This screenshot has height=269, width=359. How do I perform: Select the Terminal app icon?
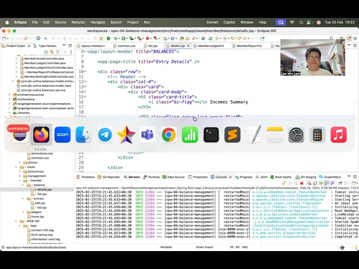[x=211, y=134]
